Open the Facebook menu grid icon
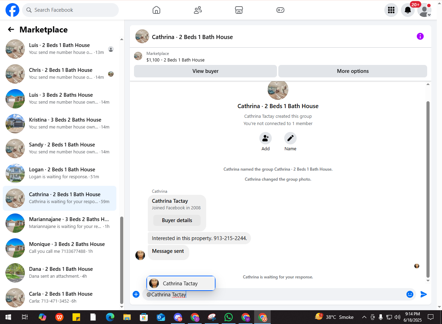The width and height of the screenshot is (442, 324). 391,10
